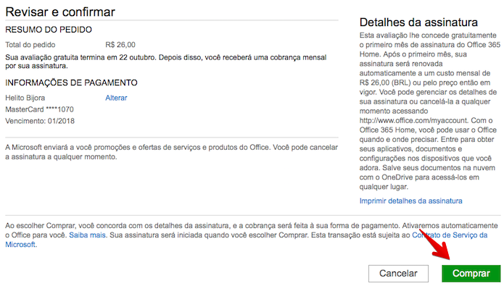Click the Revisar e confirmar heading
This screenshot has width=504, height=286.
[60, 12]
